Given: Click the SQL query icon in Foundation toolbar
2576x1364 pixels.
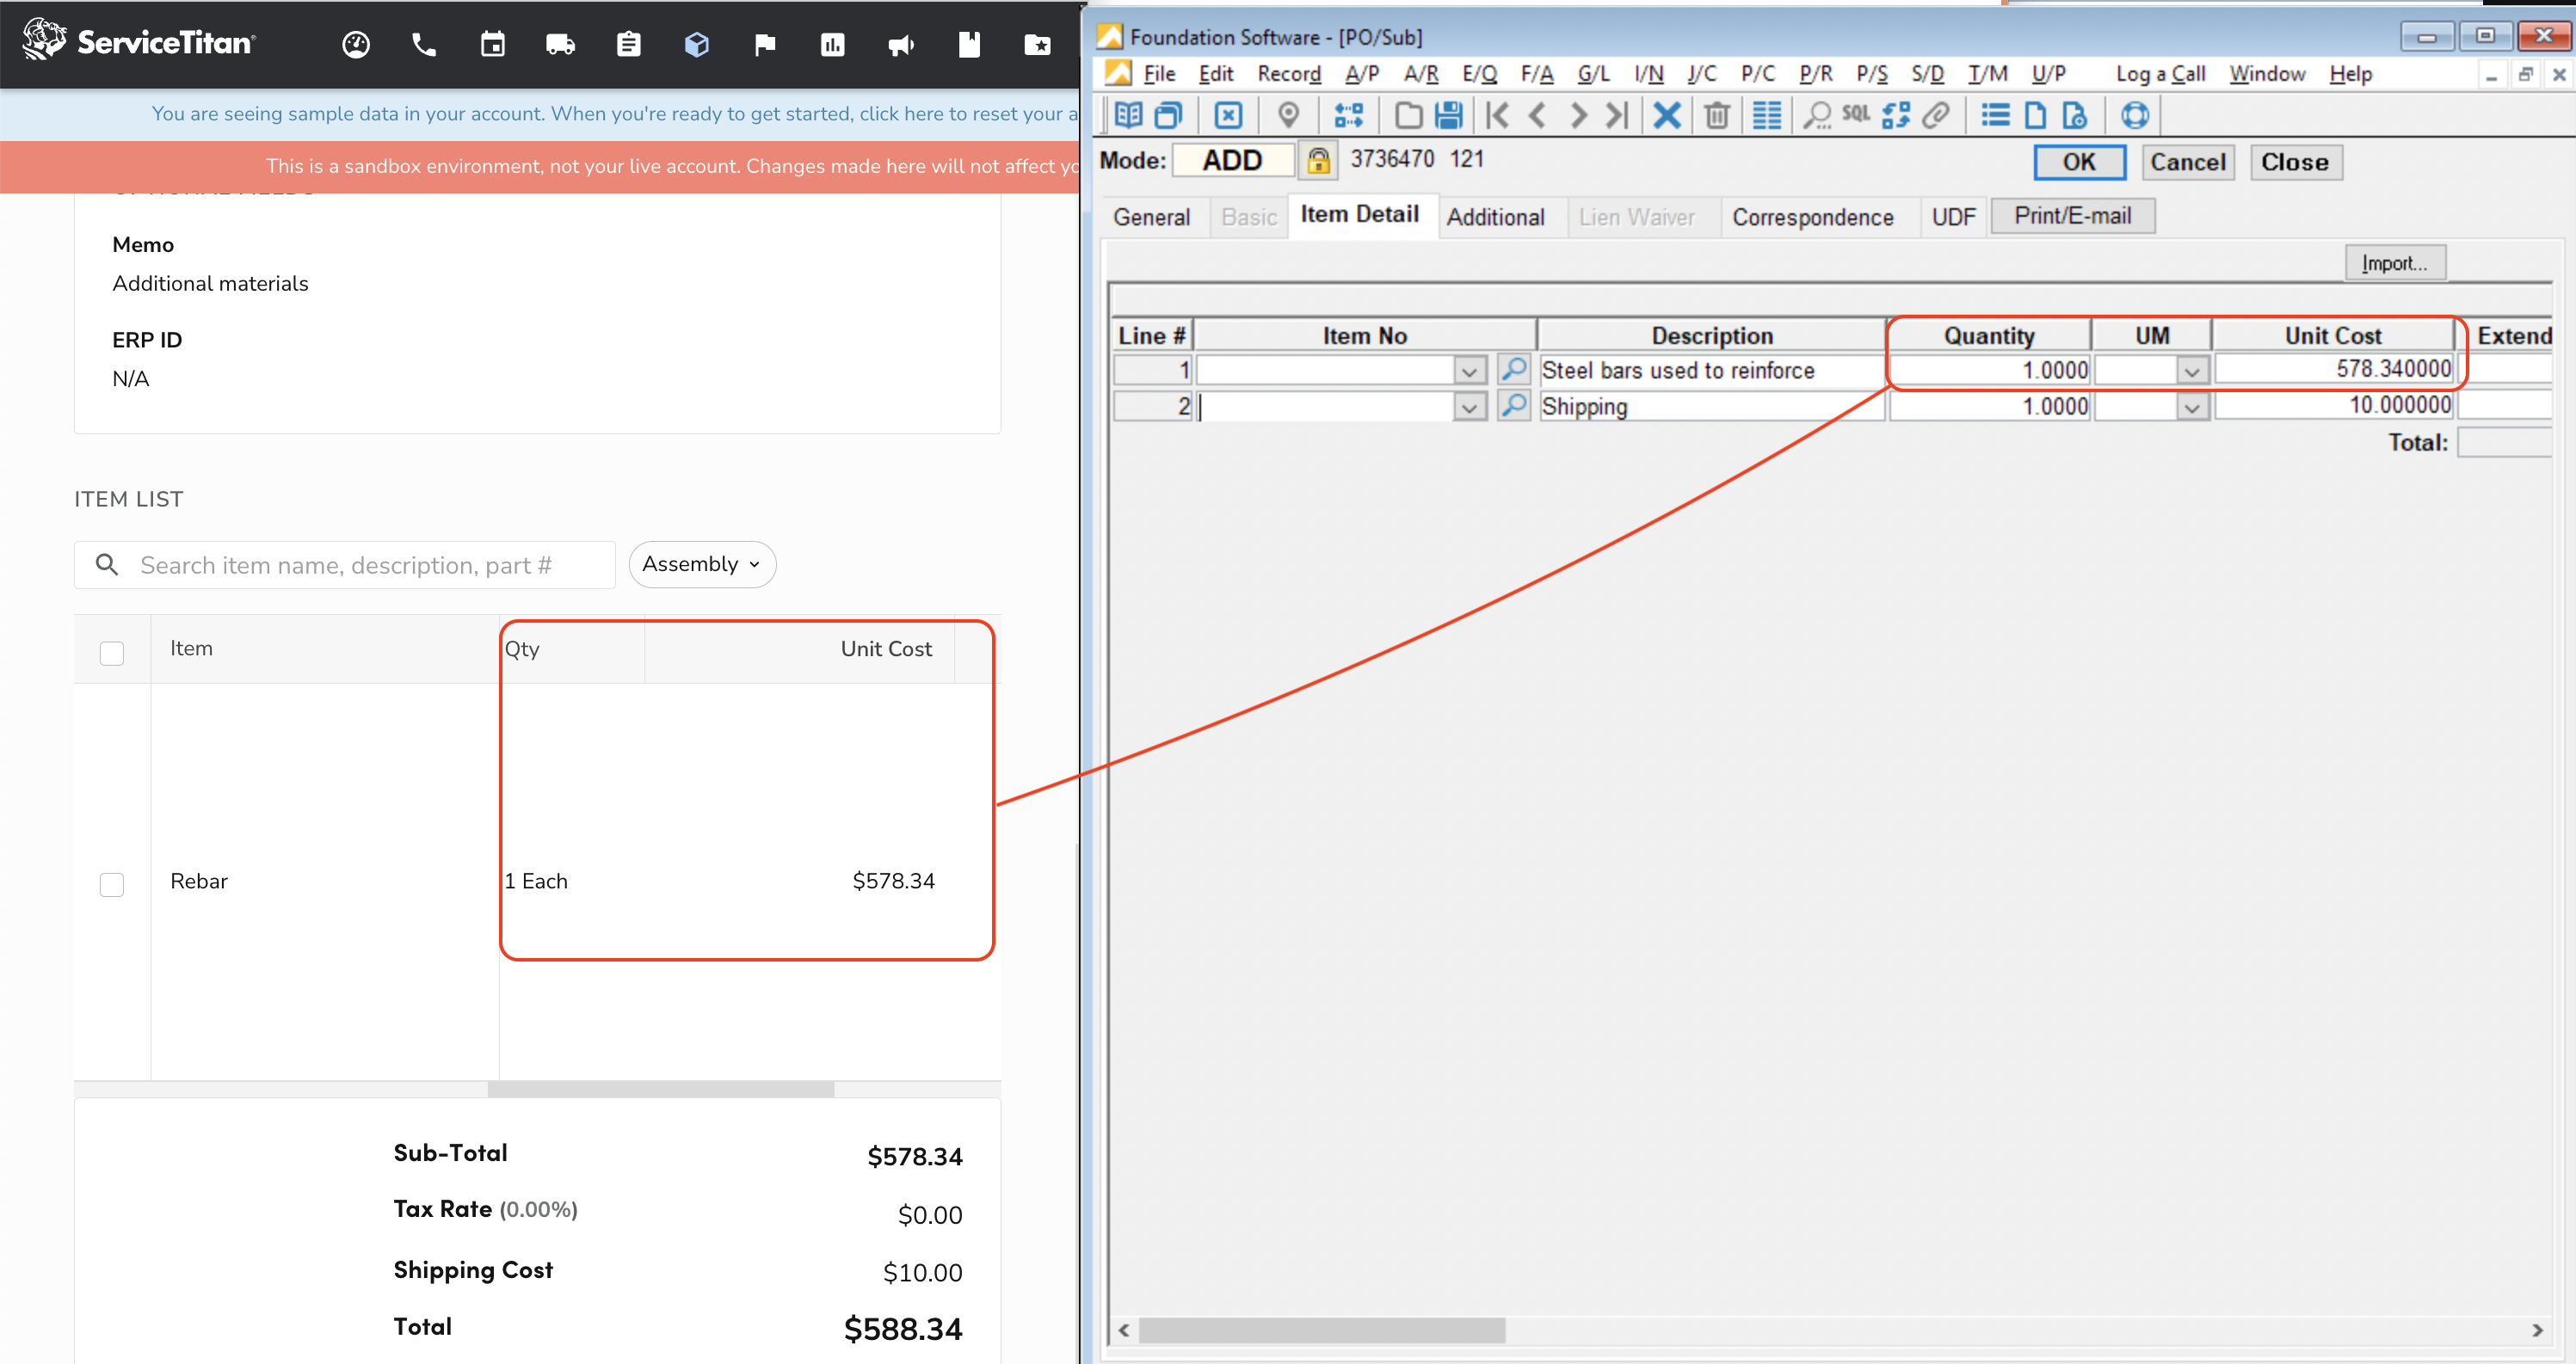Looking at the screenshot, I should (1853, 114).
